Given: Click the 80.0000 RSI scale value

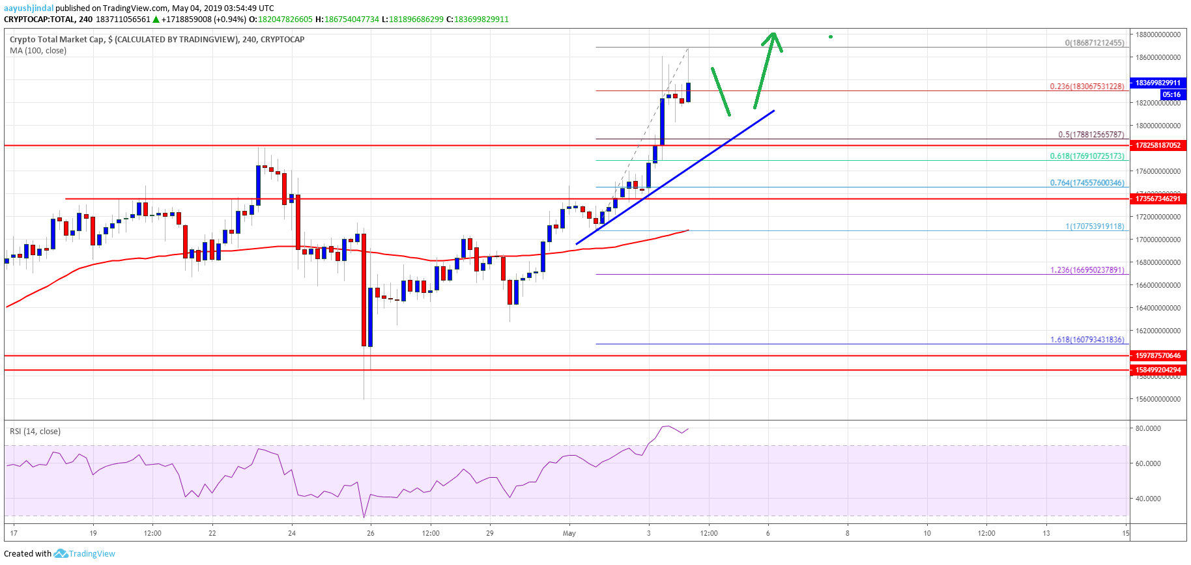Looking at the screenshot, I should tap(1148, 428).
